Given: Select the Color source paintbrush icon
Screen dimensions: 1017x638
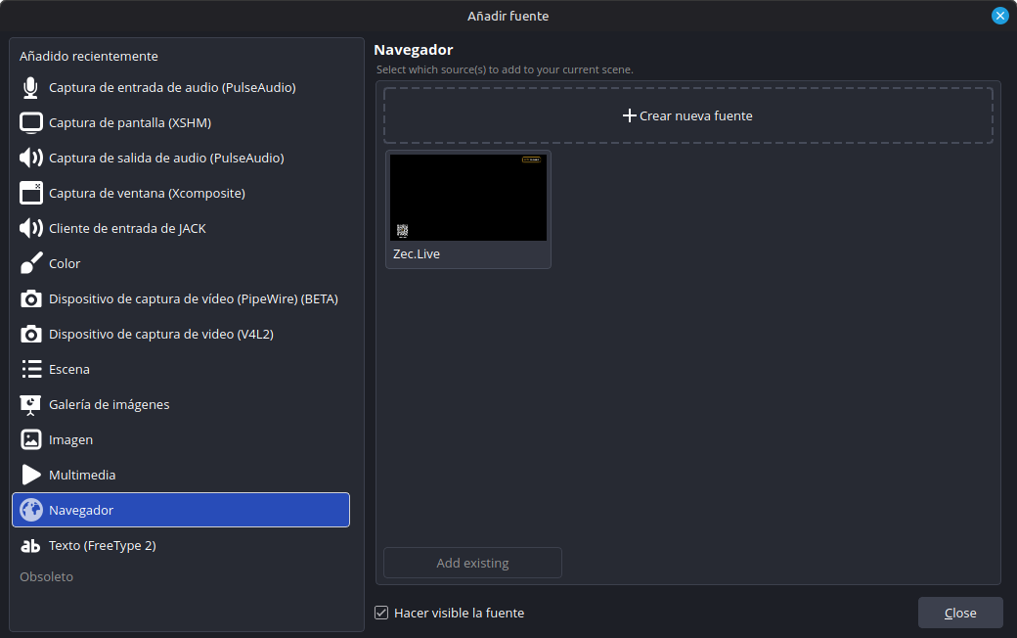Looking at the screenshot, I should (x=31, y=263).
